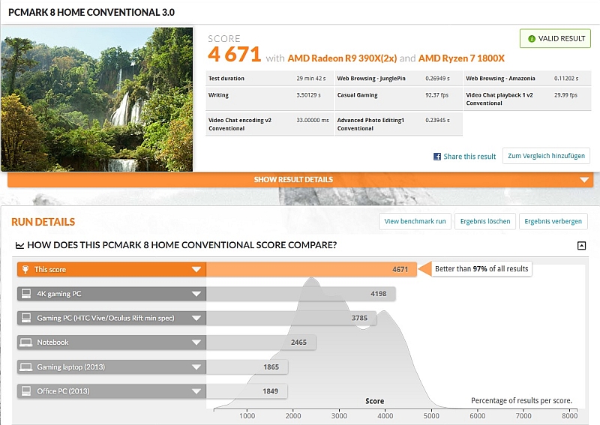Click the Advanced Photo Editing1 Conventional label
The image size is (600, 425).
click(x=370, y=124)
